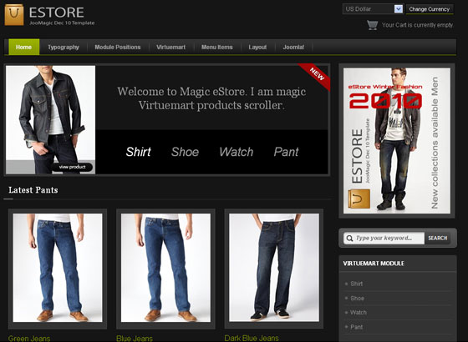Open the Layout menu item
This screenshot has height=342, width=468.
(257, 47)
